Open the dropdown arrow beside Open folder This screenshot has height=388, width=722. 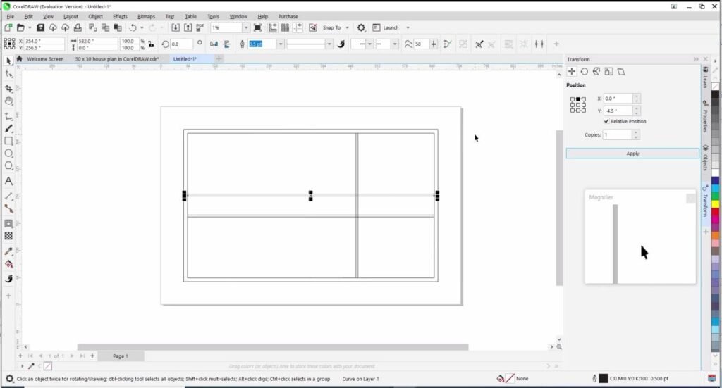click(30, 27)
